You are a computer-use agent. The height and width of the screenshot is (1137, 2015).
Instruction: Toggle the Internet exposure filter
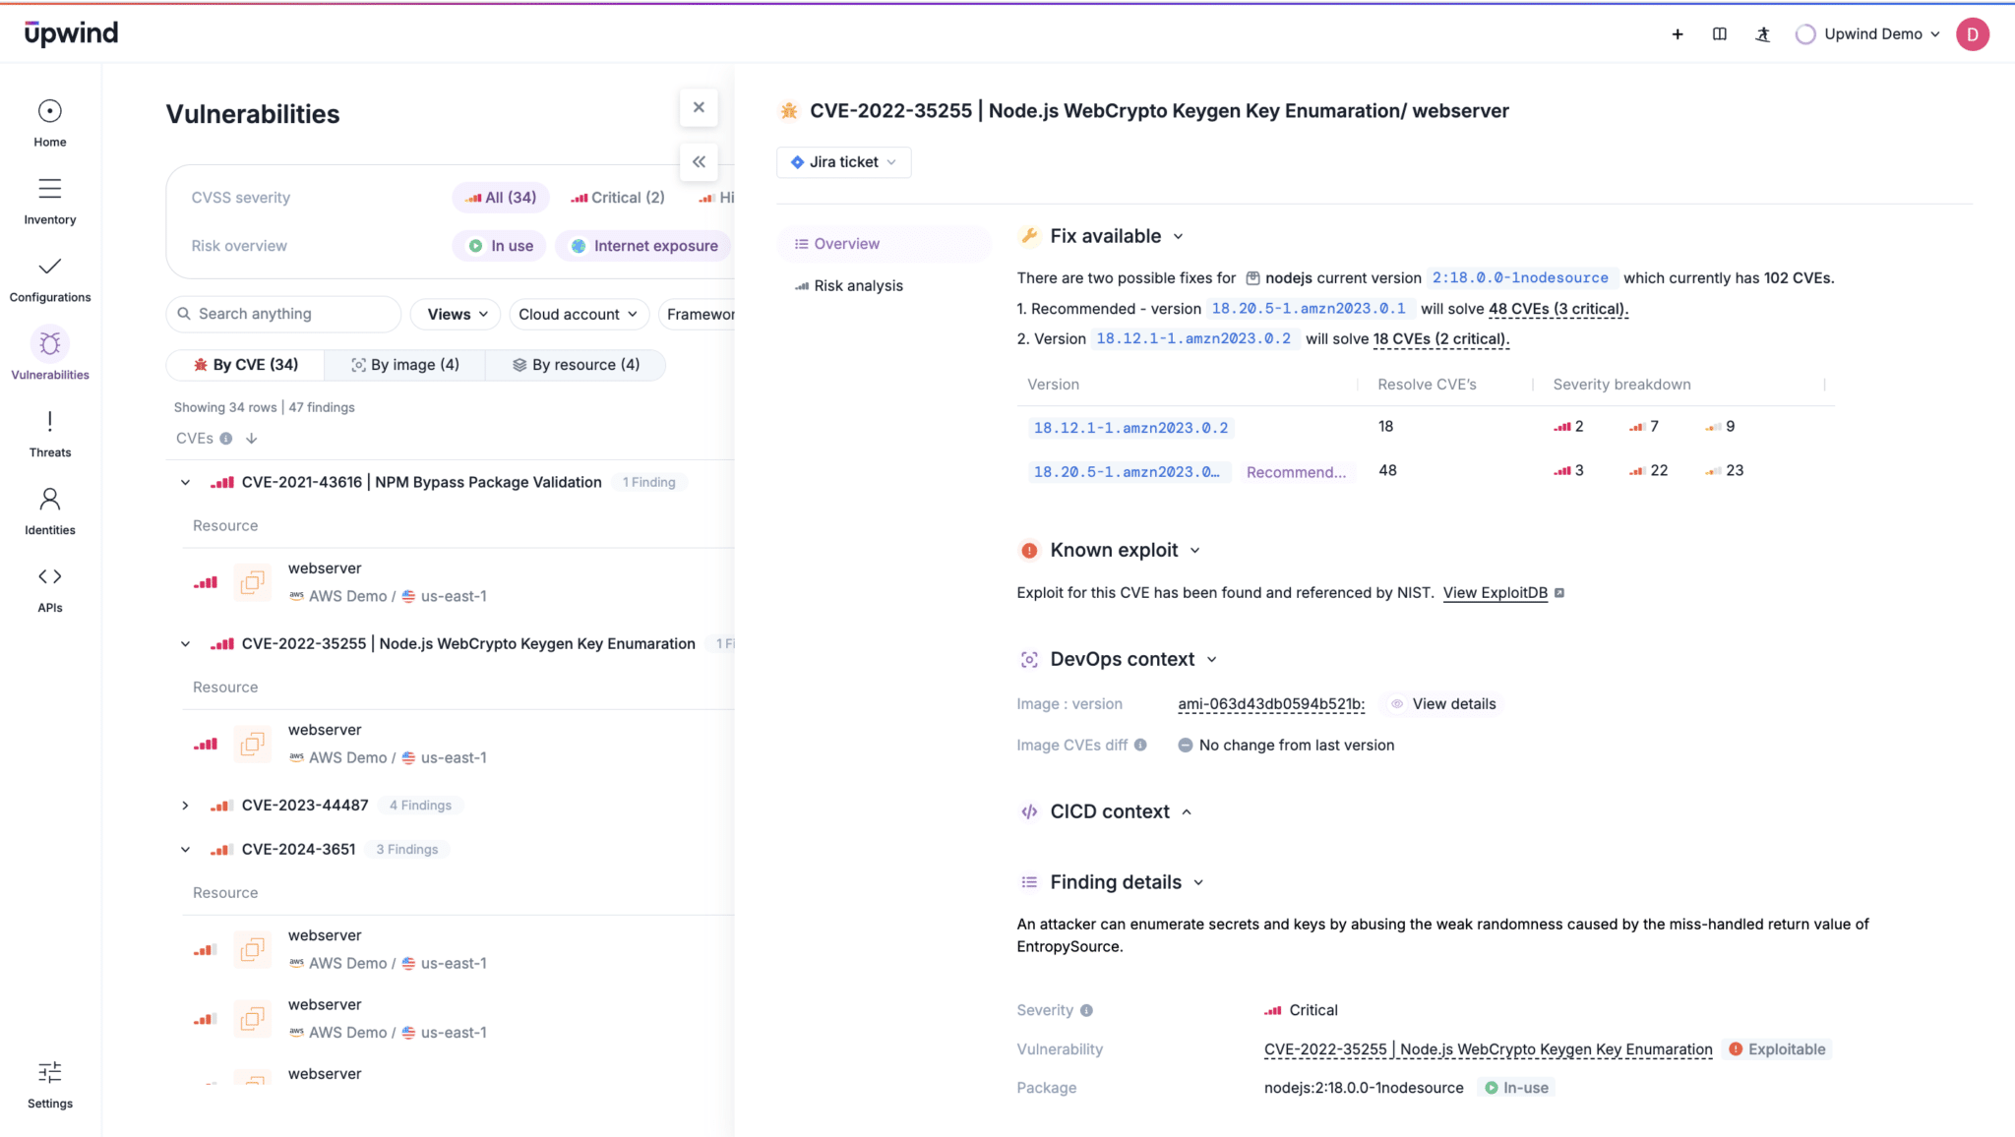click(644, 246)
